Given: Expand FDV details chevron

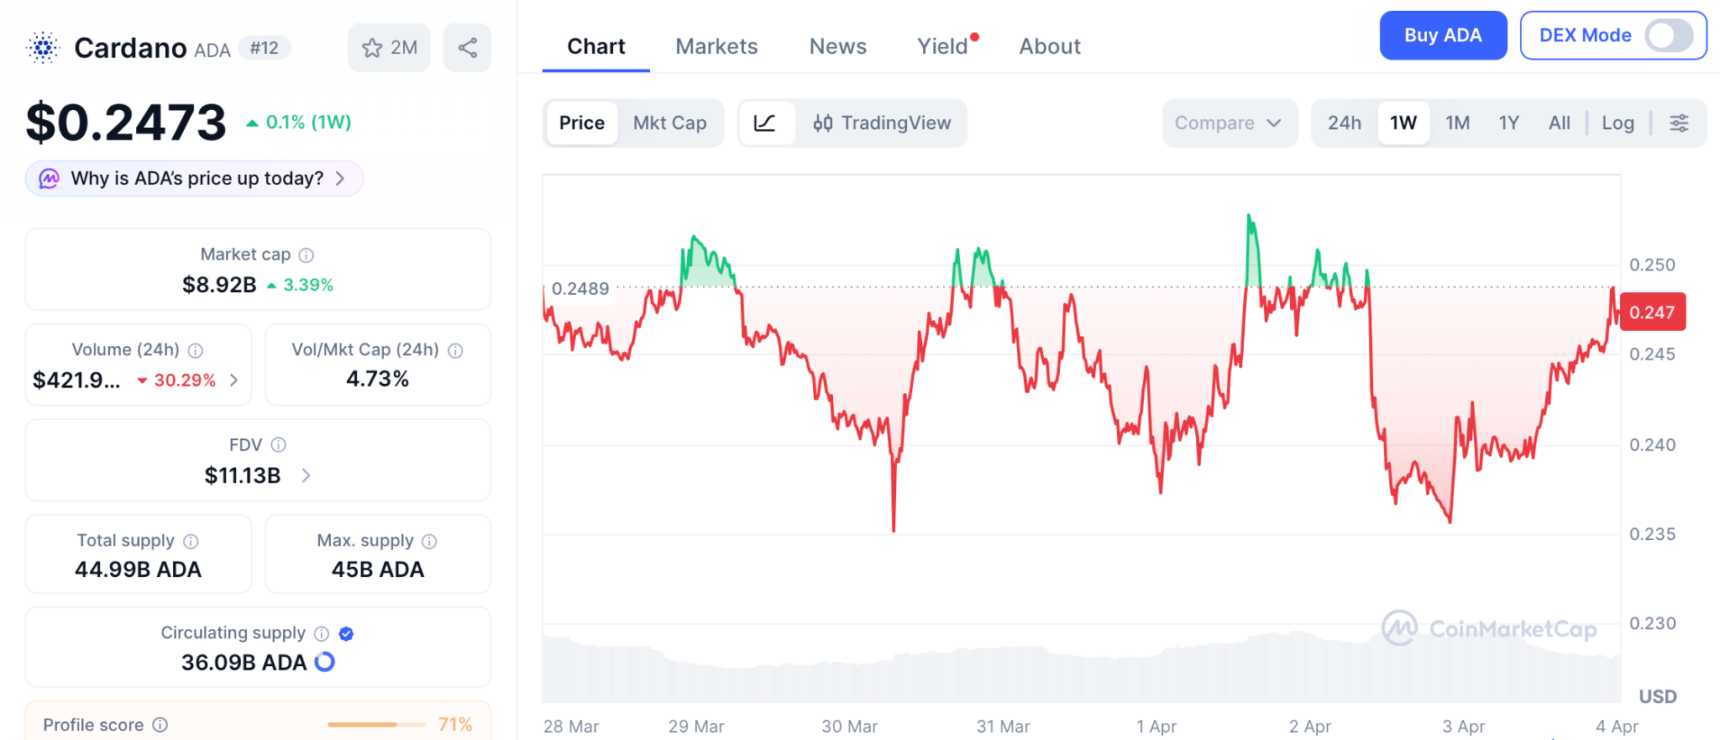Looking at the screenshot, I should (307, 475).
